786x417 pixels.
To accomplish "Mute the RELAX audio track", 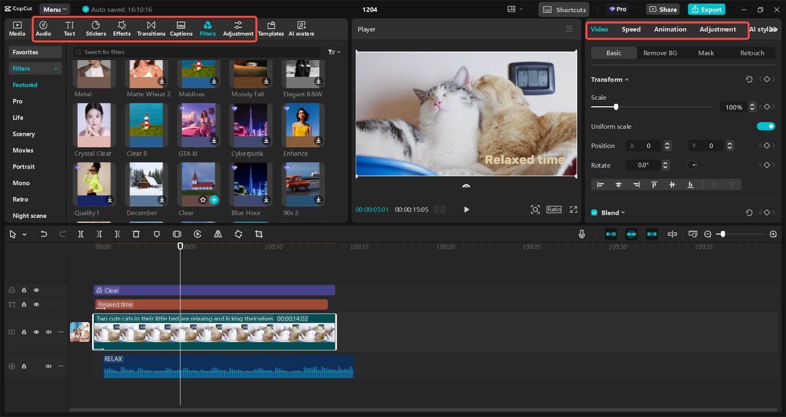I will 49,366.
